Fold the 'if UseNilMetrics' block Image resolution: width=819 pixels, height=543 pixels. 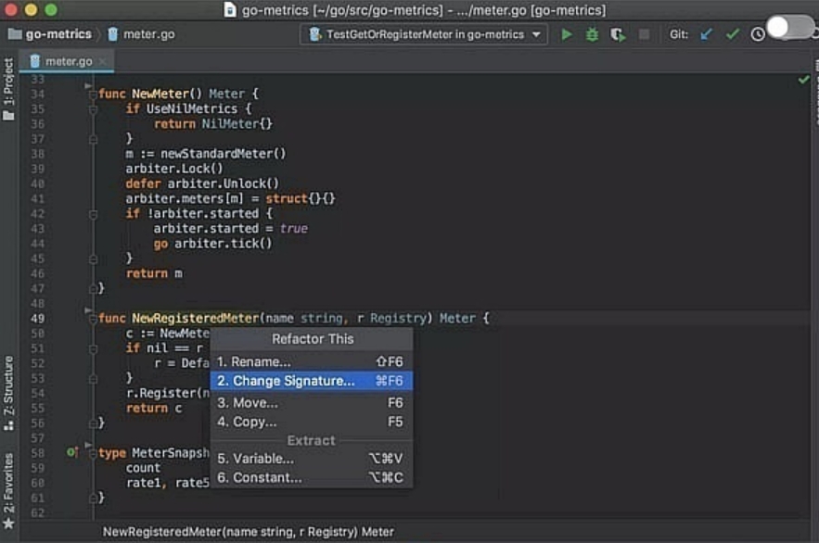point(93,109)
